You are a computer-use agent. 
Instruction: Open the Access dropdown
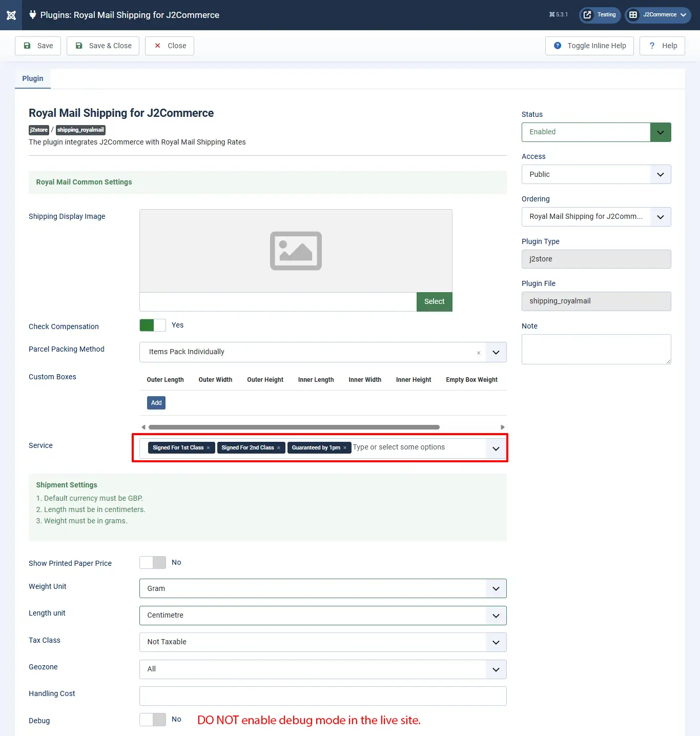(x=596, y=174)
